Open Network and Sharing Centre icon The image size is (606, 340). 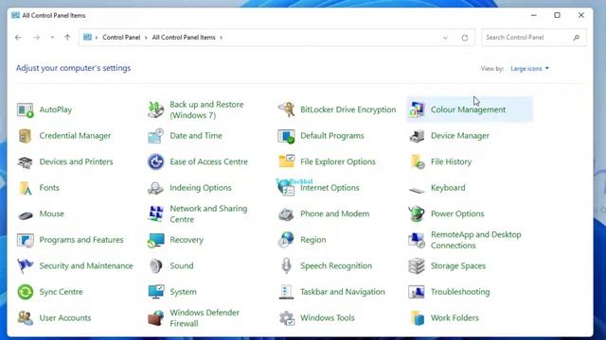(x=155, y=214)
